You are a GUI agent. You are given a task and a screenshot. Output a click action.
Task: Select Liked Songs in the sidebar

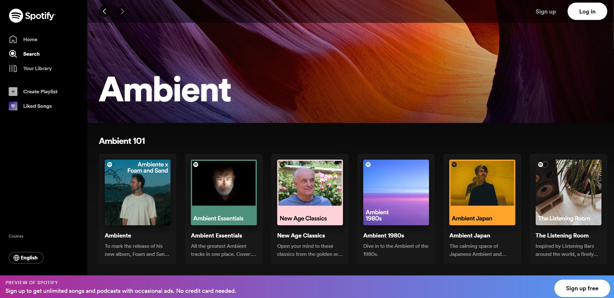point(37,106)
